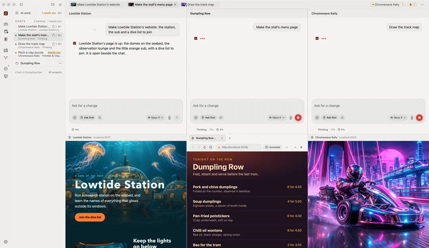Toggle Ask first mode in Dumpling Row composer

coord(208,118)
